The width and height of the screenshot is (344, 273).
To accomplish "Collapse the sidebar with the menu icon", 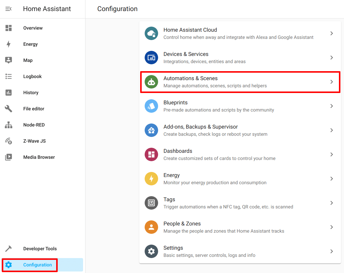I will tap(8, 9).
